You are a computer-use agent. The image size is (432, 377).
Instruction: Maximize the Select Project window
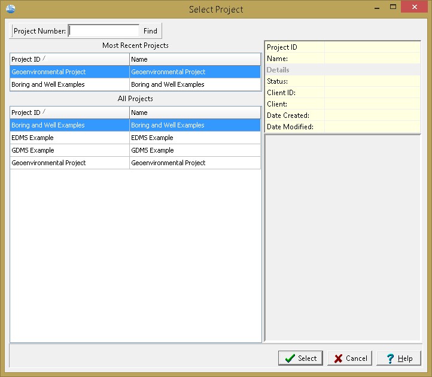[x=393, y=8]
